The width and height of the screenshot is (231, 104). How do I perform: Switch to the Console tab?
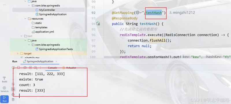tap(53, 68)
